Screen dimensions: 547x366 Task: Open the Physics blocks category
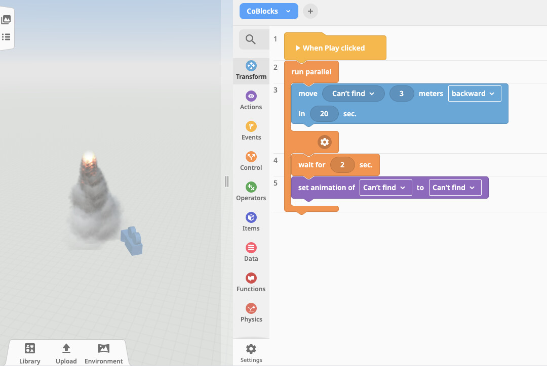pos(251,313)
